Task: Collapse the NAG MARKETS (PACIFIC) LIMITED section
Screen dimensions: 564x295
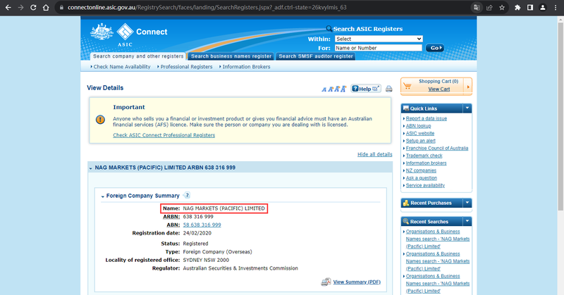Action: 91,168
